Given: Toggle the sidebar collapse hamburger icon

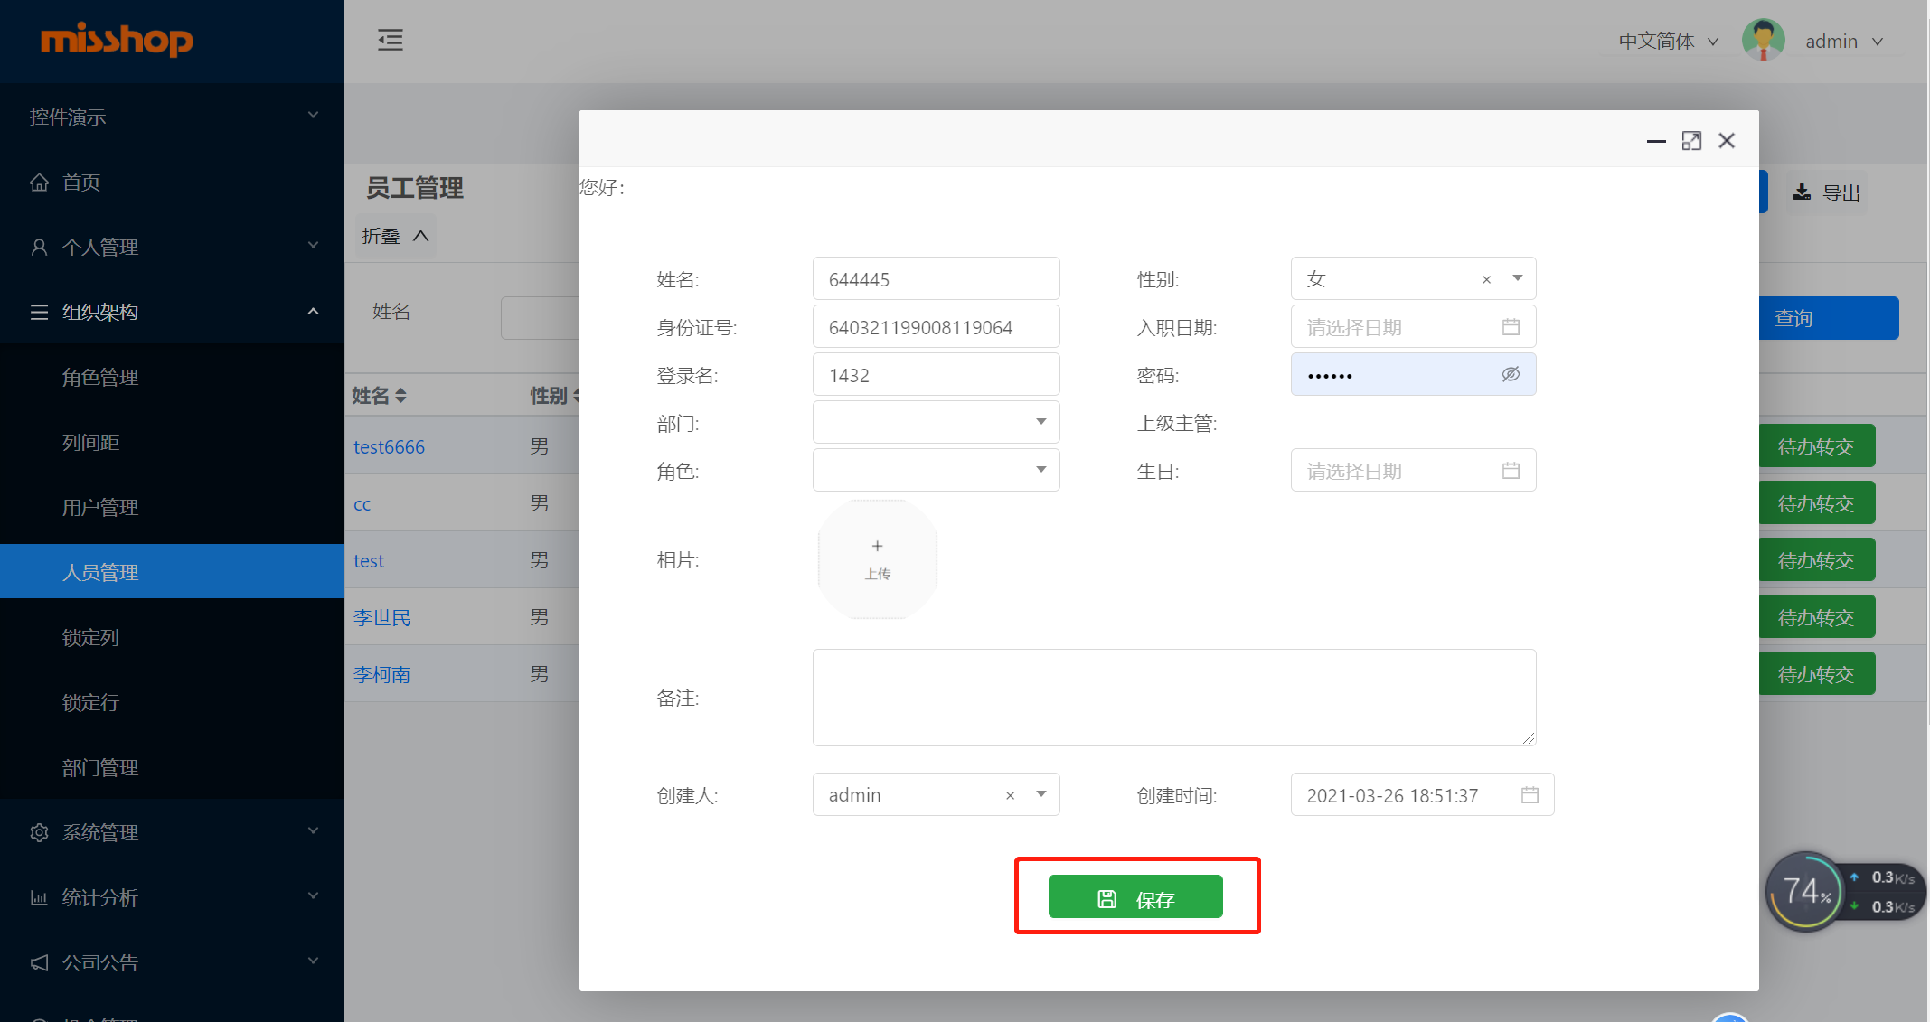Looking at the screenshot, I should coord(391,40).
